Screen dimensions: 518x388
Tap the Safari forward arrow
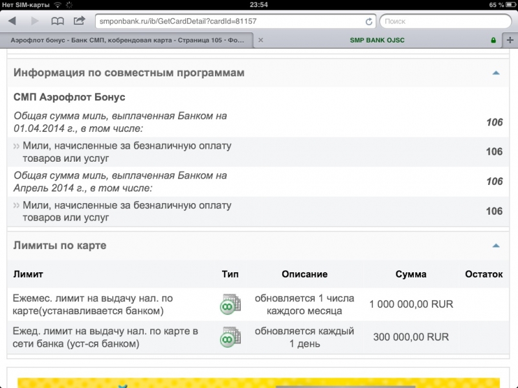coord(32,21)
